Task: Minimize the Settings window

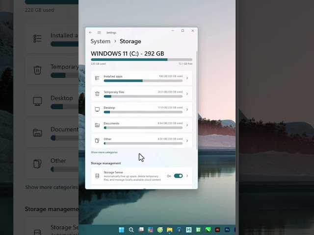Action: [x=173, y=30]
